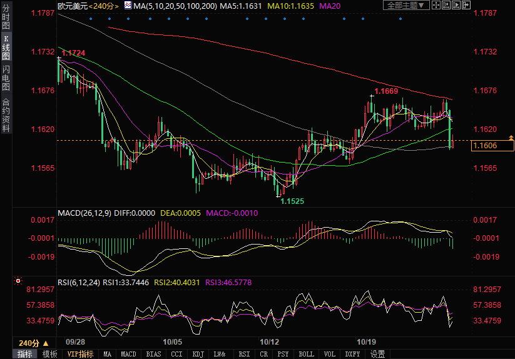Enable the MACD indicator in bottom bar
515x359 pixels.
point(128,354)
